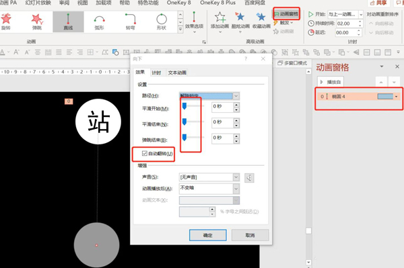Click 播放自 in the animation pane

(x=331, y=82)
